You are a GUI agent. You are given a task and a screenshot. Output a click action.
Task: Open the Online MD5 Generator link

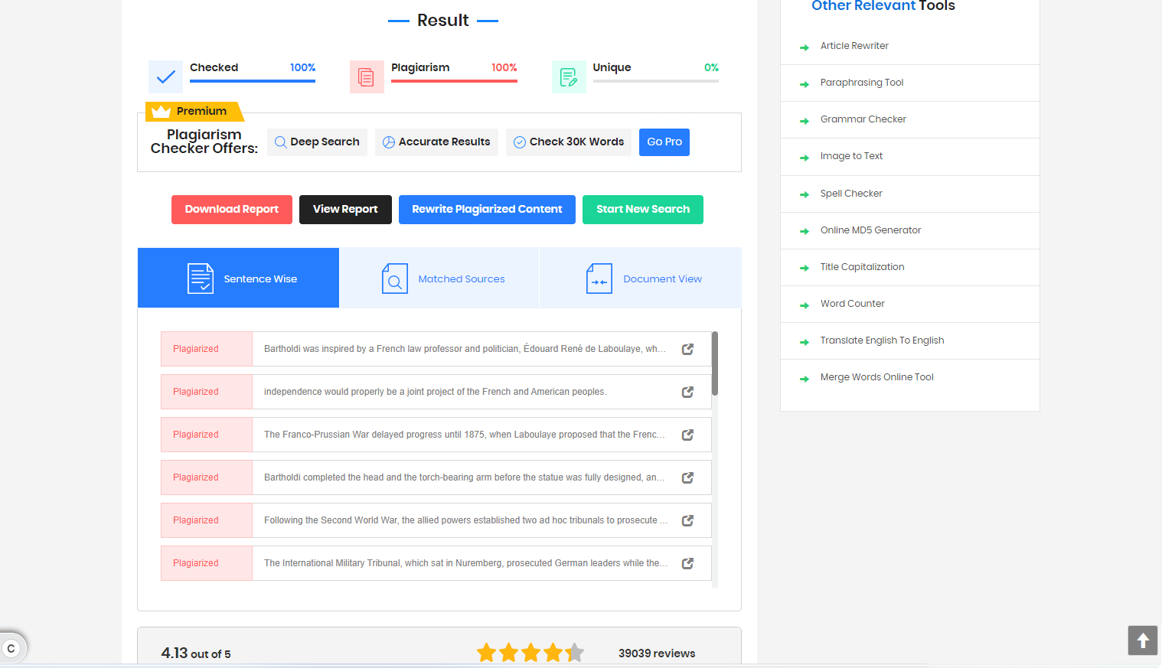tap(870, 230)
